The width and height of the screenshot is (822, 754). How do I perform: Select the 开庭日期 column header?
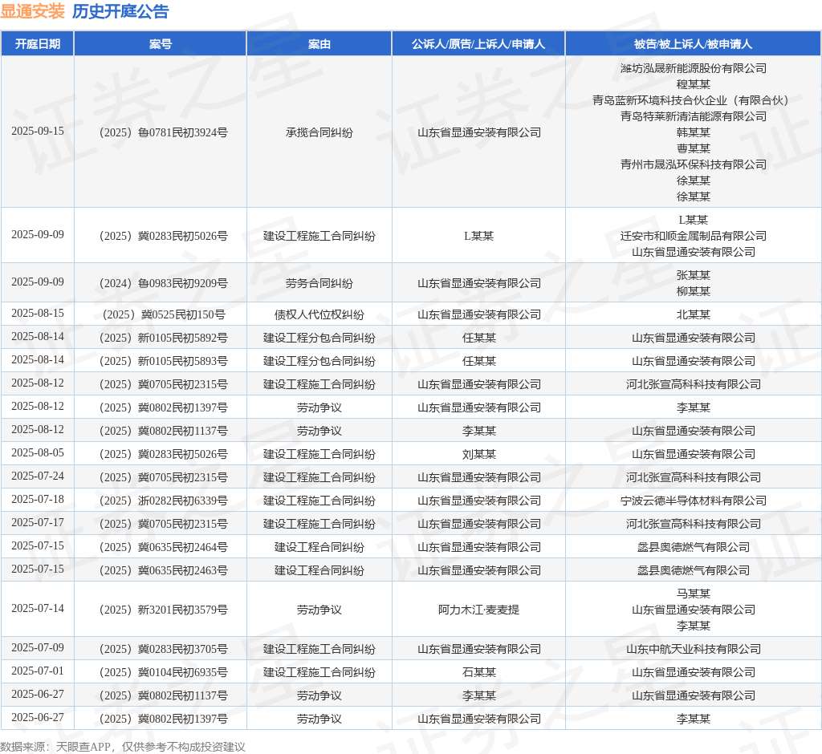[x=37, y=44]
